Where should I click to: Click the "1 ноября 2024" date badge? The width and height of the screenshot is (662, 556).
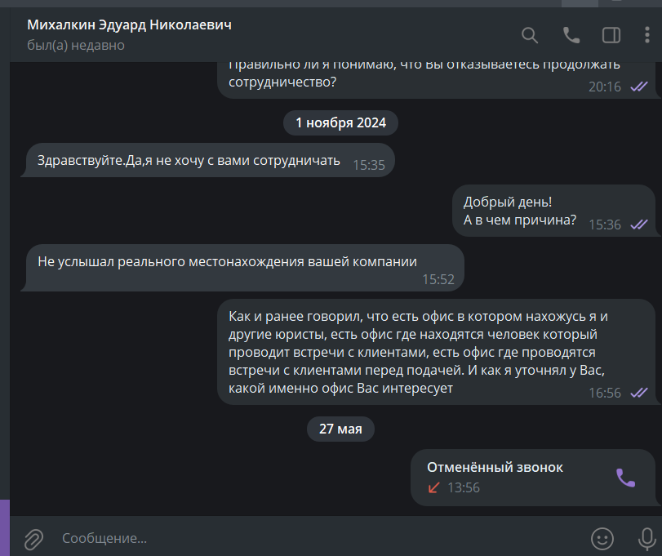pyautogui.click(x=340, y=122)
